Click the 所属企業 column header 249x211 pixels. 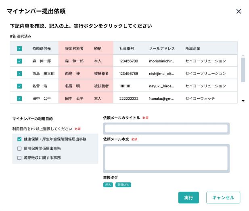tap(193, 48)
